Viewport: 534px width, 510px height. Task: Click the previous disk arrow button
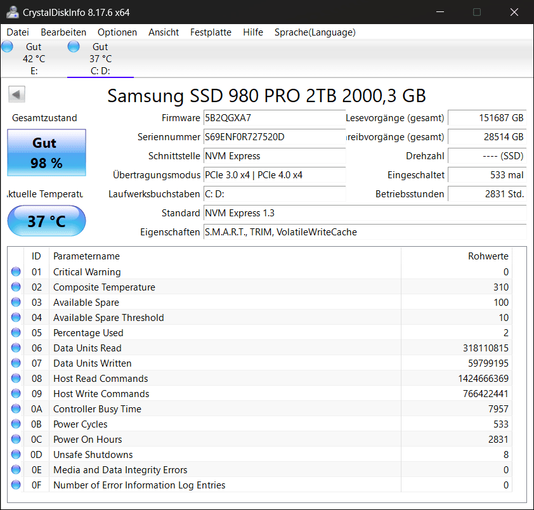coord(16,95)
